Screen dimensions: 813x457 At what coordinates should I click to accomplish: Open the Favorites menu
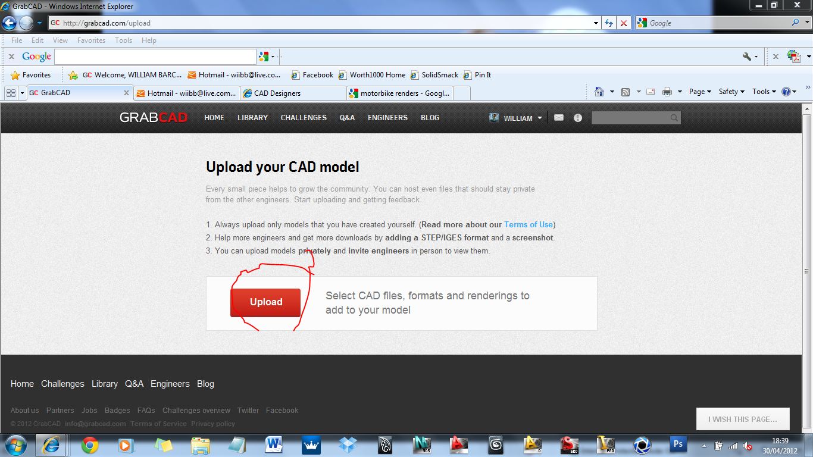(91, 40)
